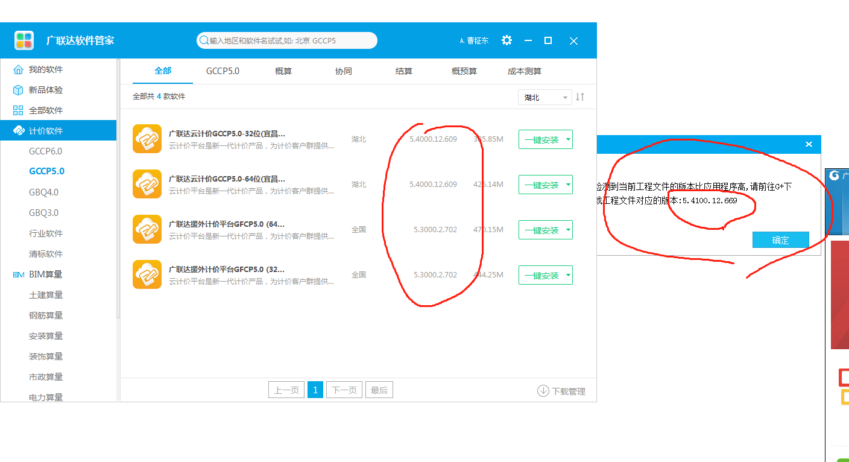Click 全部共 4 款软件 count text
Image resolution: width=849 pixels, height=462 pixels.
(159, 97)
